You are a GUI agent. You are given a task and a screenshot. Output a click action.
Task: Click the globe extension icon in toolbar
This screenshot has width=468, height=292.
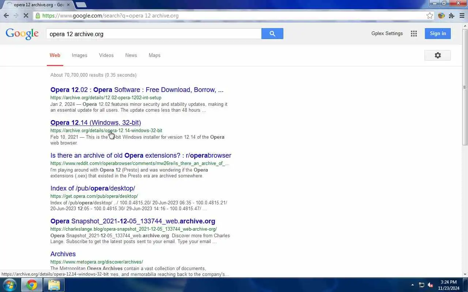pos(441,16)
